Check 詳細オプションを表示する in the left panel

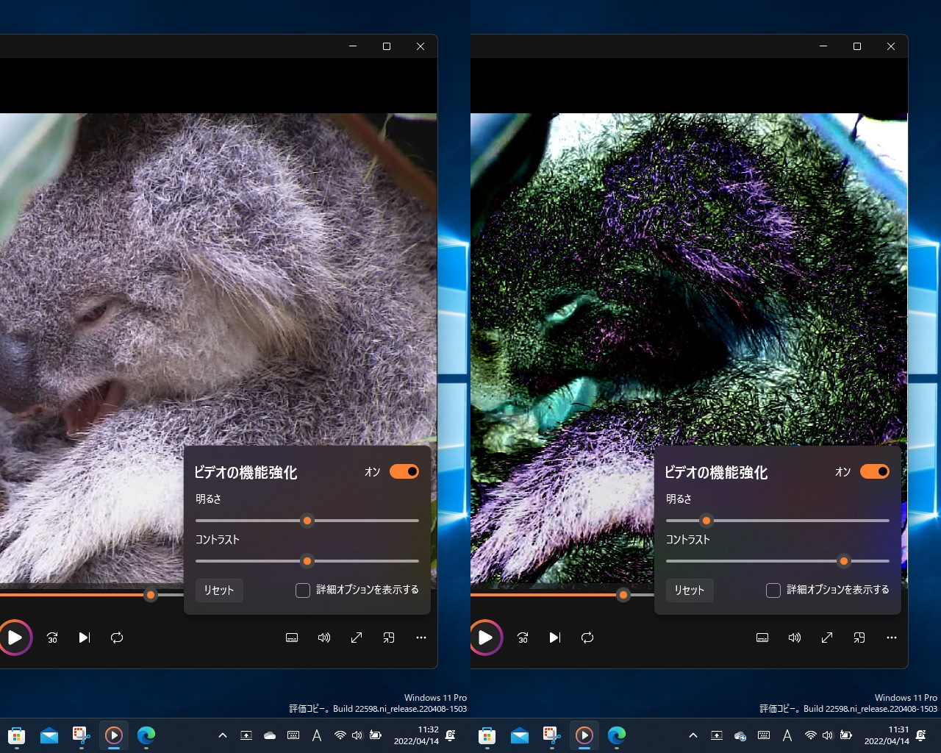[x=302, y=590]
